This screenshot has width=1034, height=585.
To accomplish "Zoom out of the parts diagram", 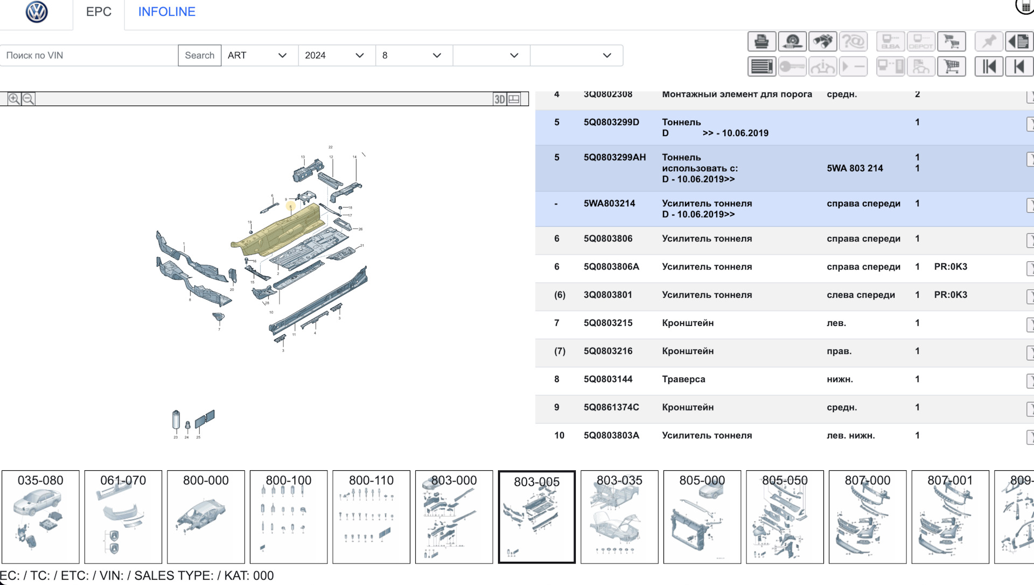I will (29, 99).
